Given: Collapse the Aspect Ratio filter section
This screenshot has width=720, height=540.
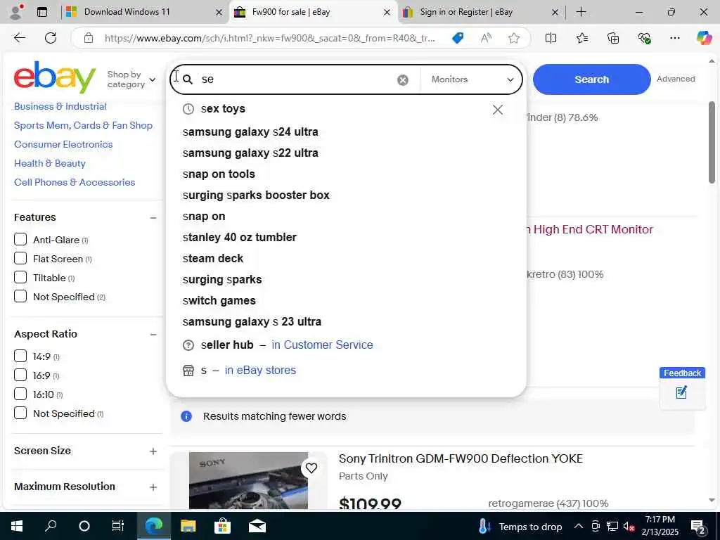Looking at the screenshot, I should 153,334.
